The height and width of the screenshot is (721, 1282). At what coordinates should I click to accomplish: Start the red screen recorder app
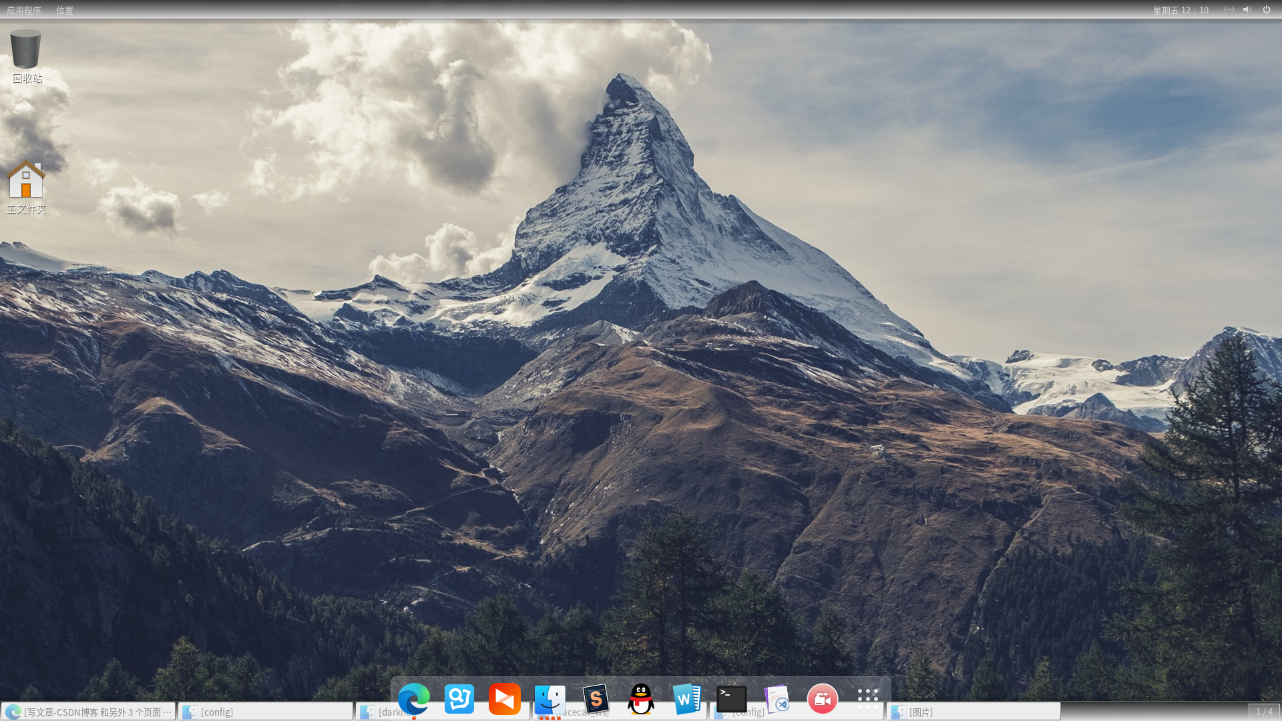[823, 699]
